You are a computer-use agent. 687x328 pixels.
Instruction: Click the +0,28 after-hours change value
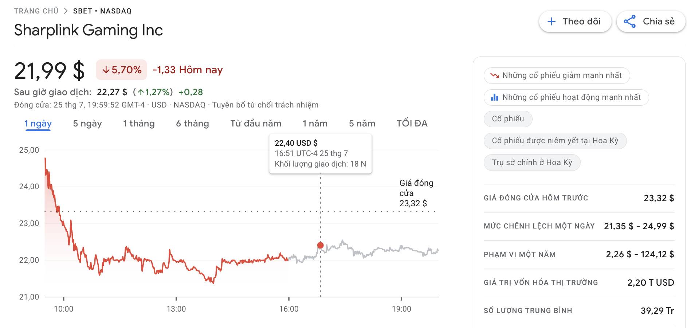click(191, 92)
